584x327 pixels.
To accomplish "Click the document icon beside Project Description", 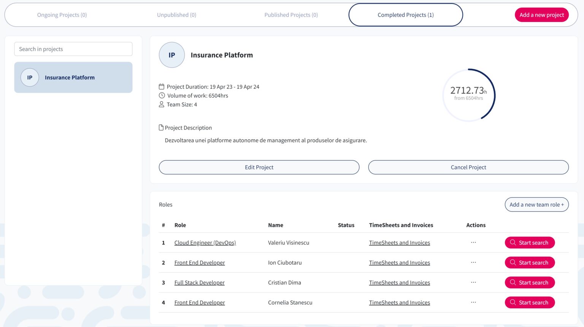I will pos(161,128).
